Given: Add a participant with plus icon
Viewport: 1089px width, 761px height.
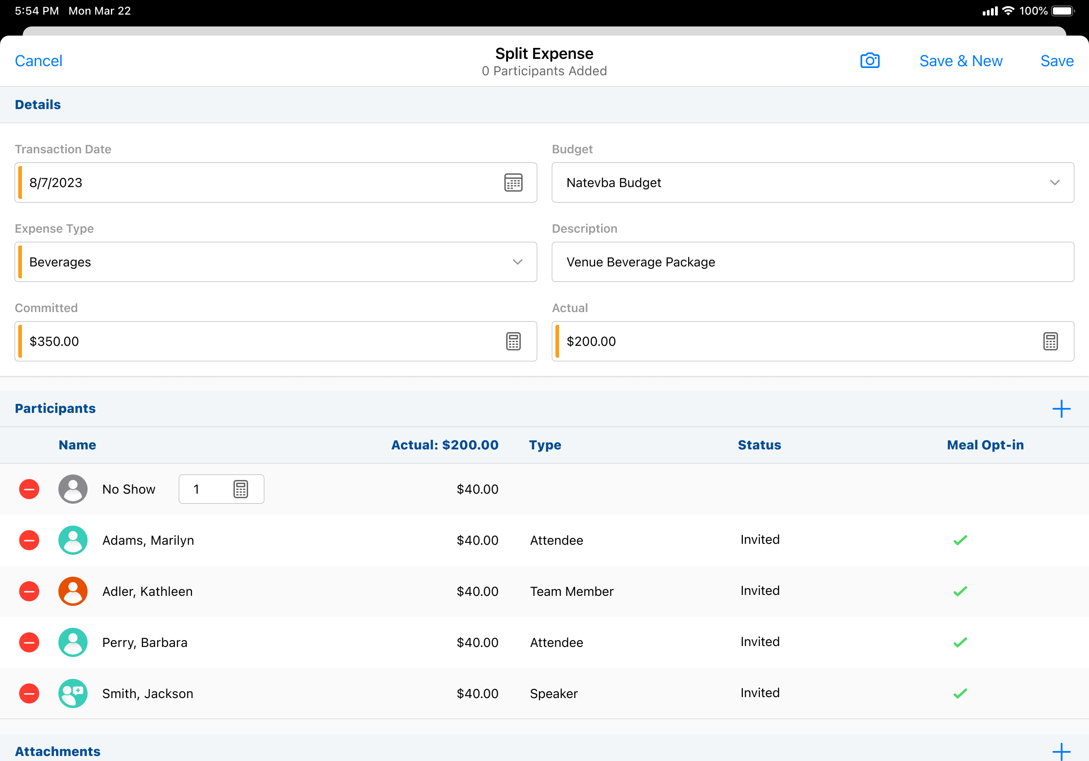Looking at the screenshot, I should (1061, 408).
